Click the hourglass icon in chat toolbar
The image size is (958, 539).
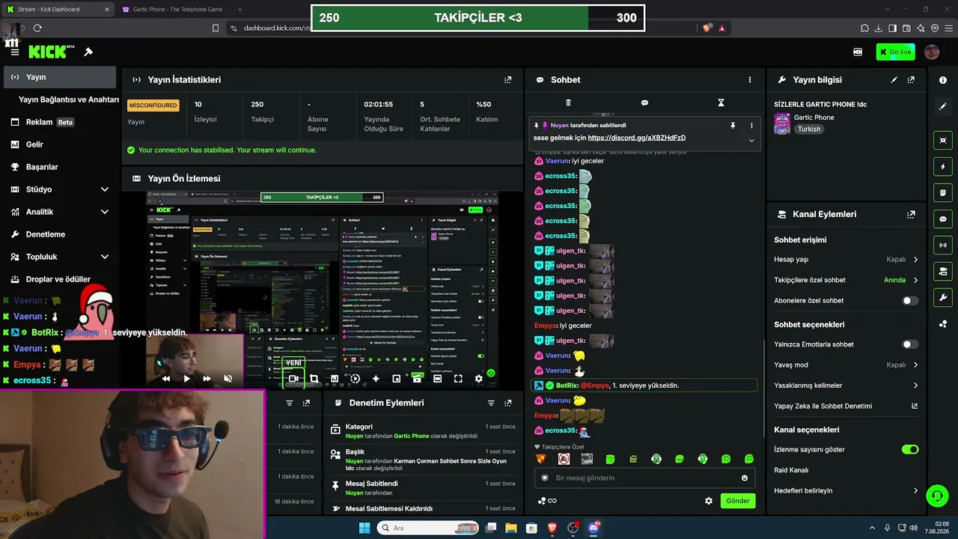tap(721, 103)
